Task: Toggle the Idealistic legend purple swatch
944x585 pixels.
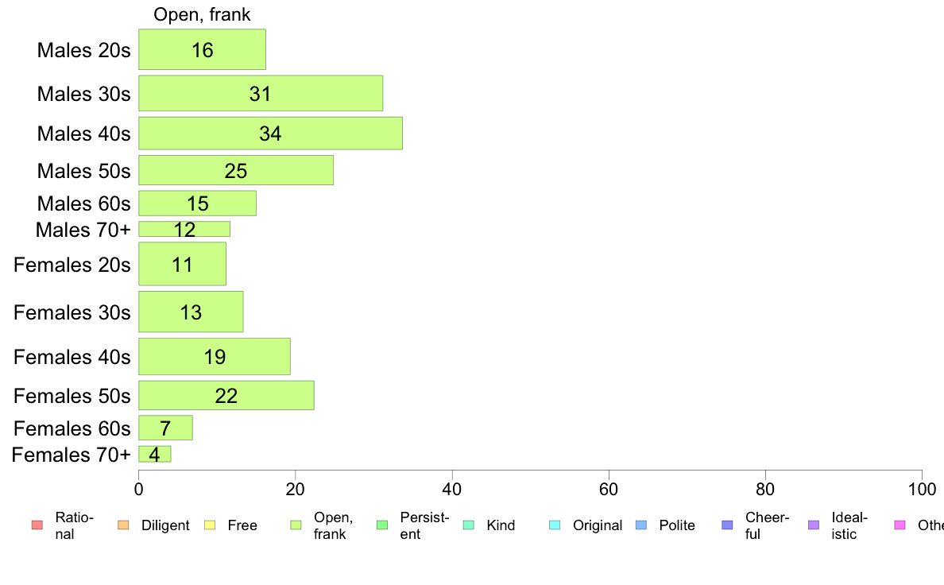Action: click(814, 525)
